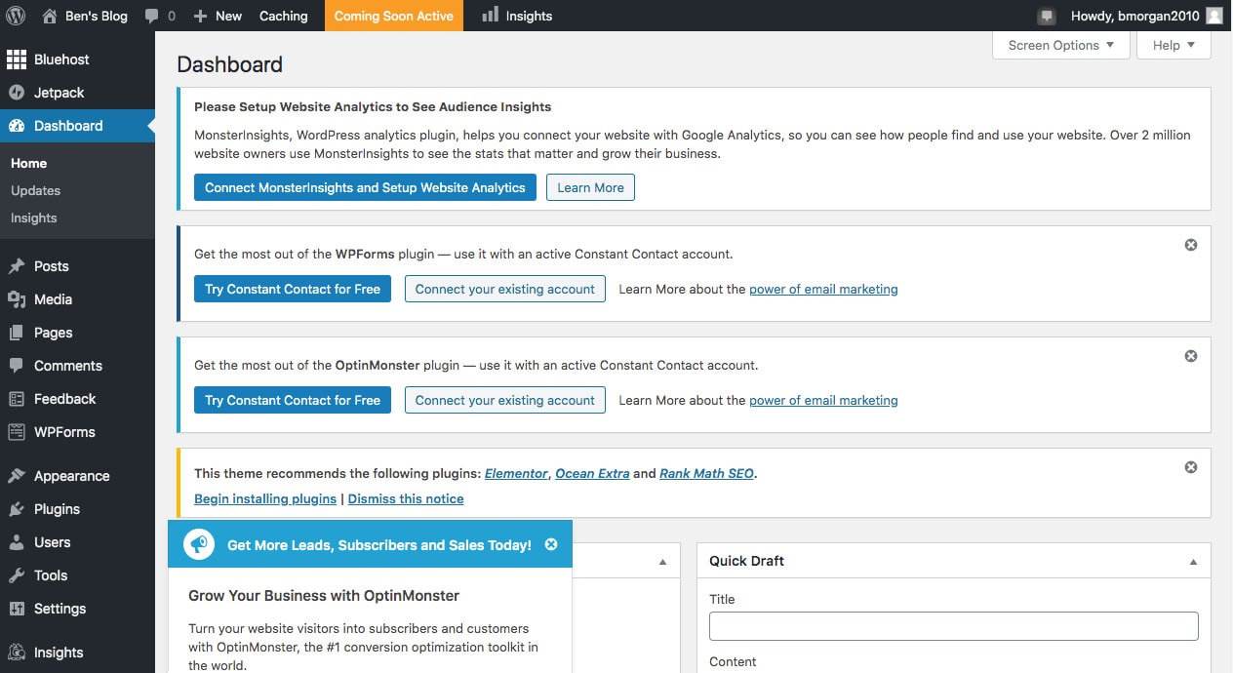Open the Caching admin bar item

point(284,16)
